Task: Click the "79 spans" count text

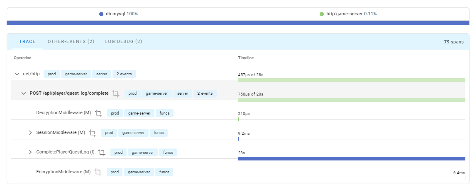Action: coord(454,42)
